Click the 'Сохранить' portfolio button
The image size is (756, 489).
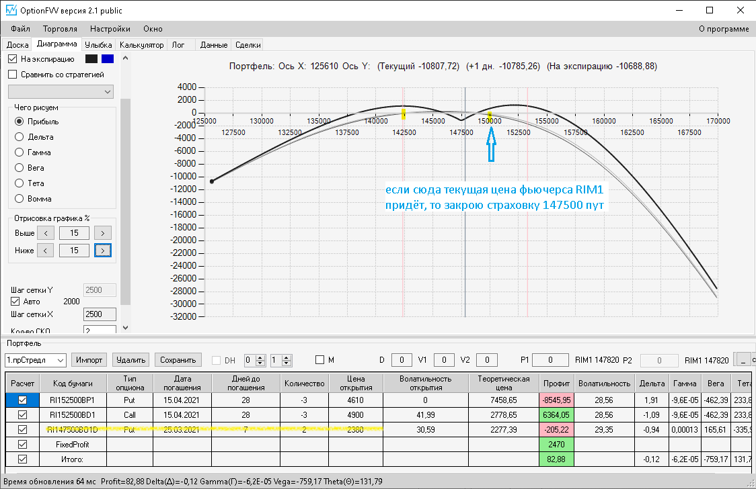[178, 360]
